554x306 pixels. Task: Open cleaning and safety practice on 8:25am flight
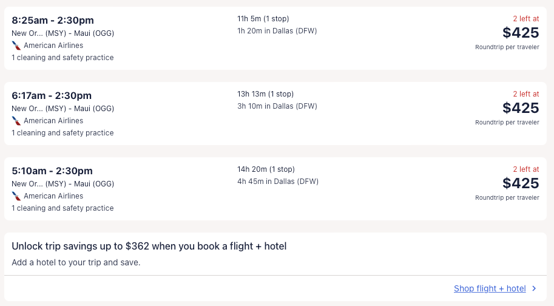pos(62,58)
